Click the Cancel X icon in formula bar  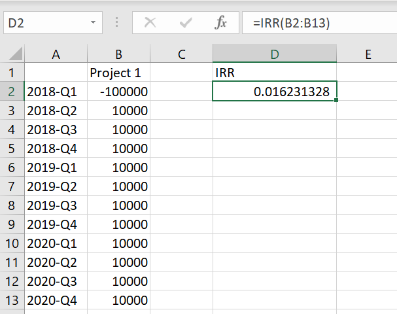click(150, 23)
